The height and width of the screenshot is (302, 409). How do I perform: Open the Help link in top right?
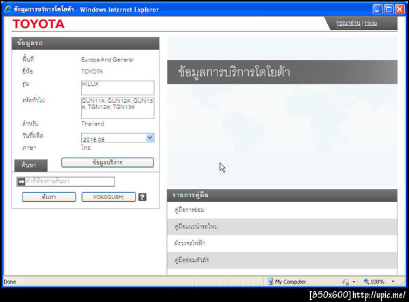(x=371, y=23)
